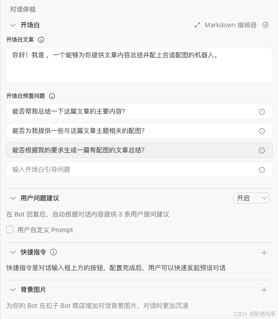Collapse the 背景图片 section
This screenshot has height=319, width=278.
[13, 290]
